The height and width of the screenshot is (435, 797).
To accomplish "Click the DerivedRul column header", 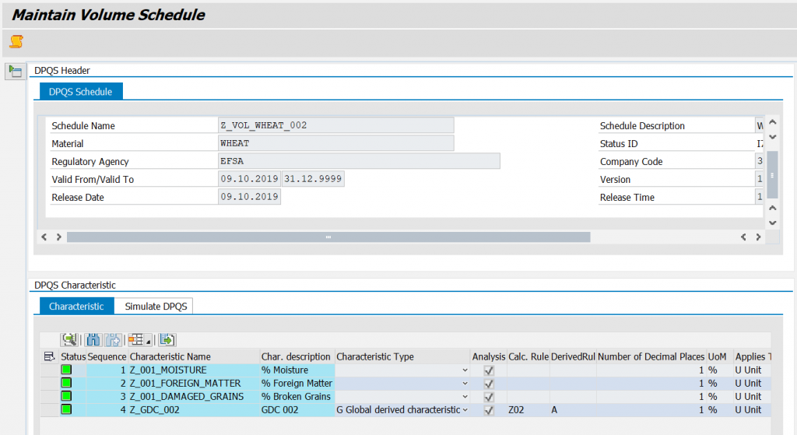I will click(573, 356).
